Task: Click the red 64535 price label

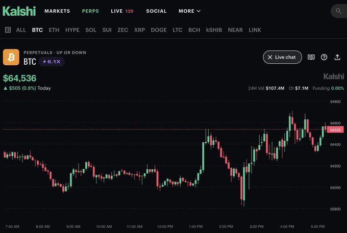Action: (335, 130)
